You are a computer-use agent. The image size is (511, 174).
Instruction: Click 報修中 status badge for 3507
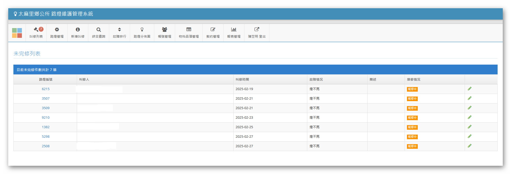click(x=412, y=99)
